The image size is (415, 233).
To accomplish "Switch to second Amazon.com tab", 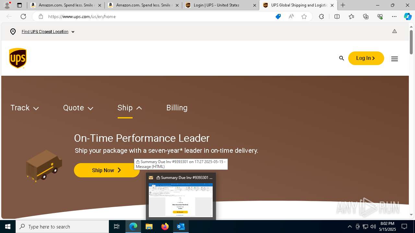I will coord(143,5).
